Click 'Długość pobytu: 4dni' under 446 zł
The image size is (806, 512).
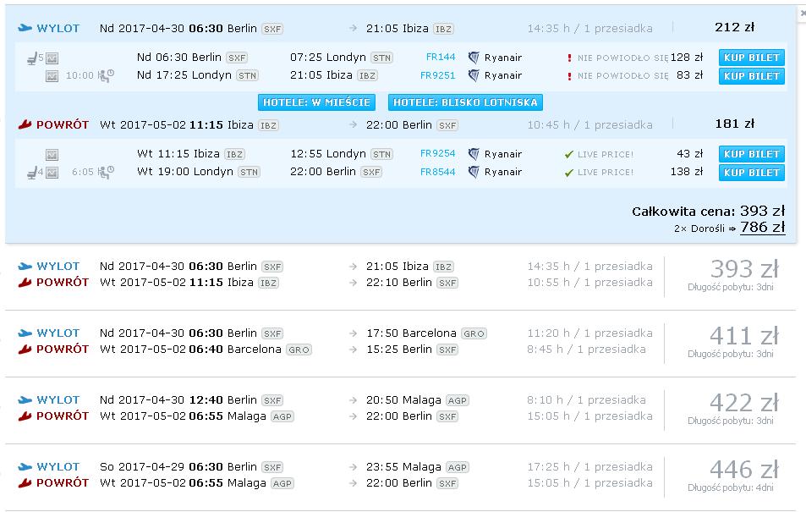point(731,487)
